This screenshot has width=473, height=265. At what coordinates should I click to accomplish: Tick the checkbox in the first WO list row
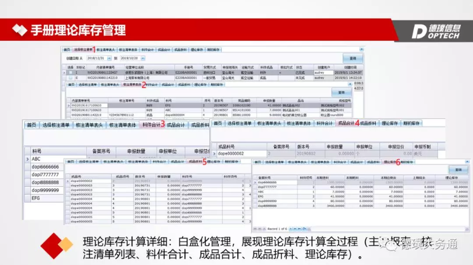[70, 72]
